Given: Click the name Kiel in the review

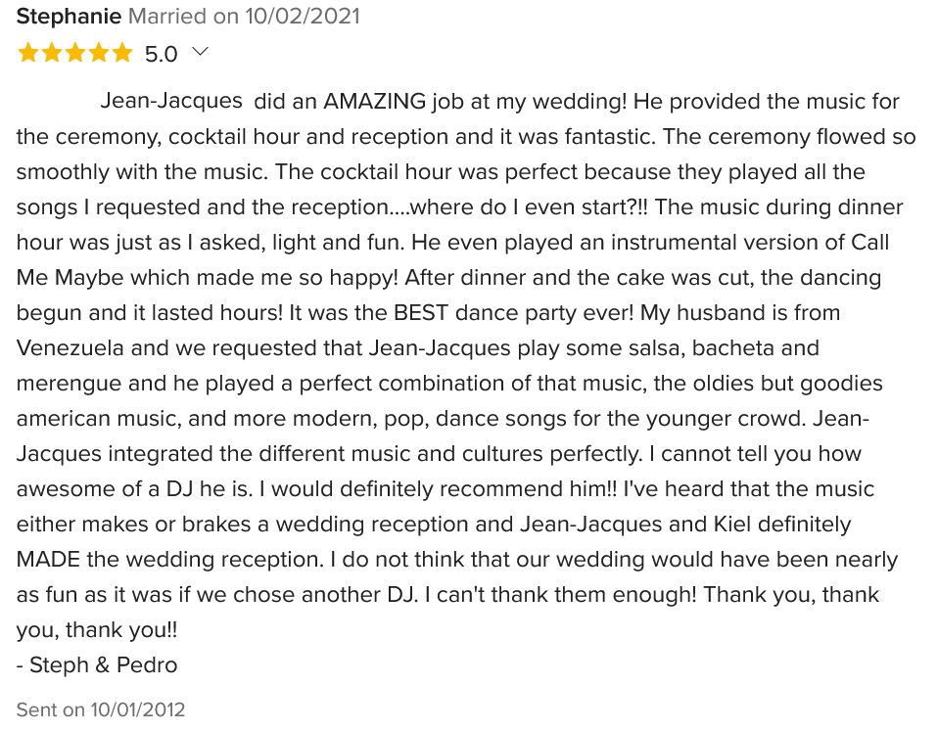Looking at the screenshot, I should 732,525.
